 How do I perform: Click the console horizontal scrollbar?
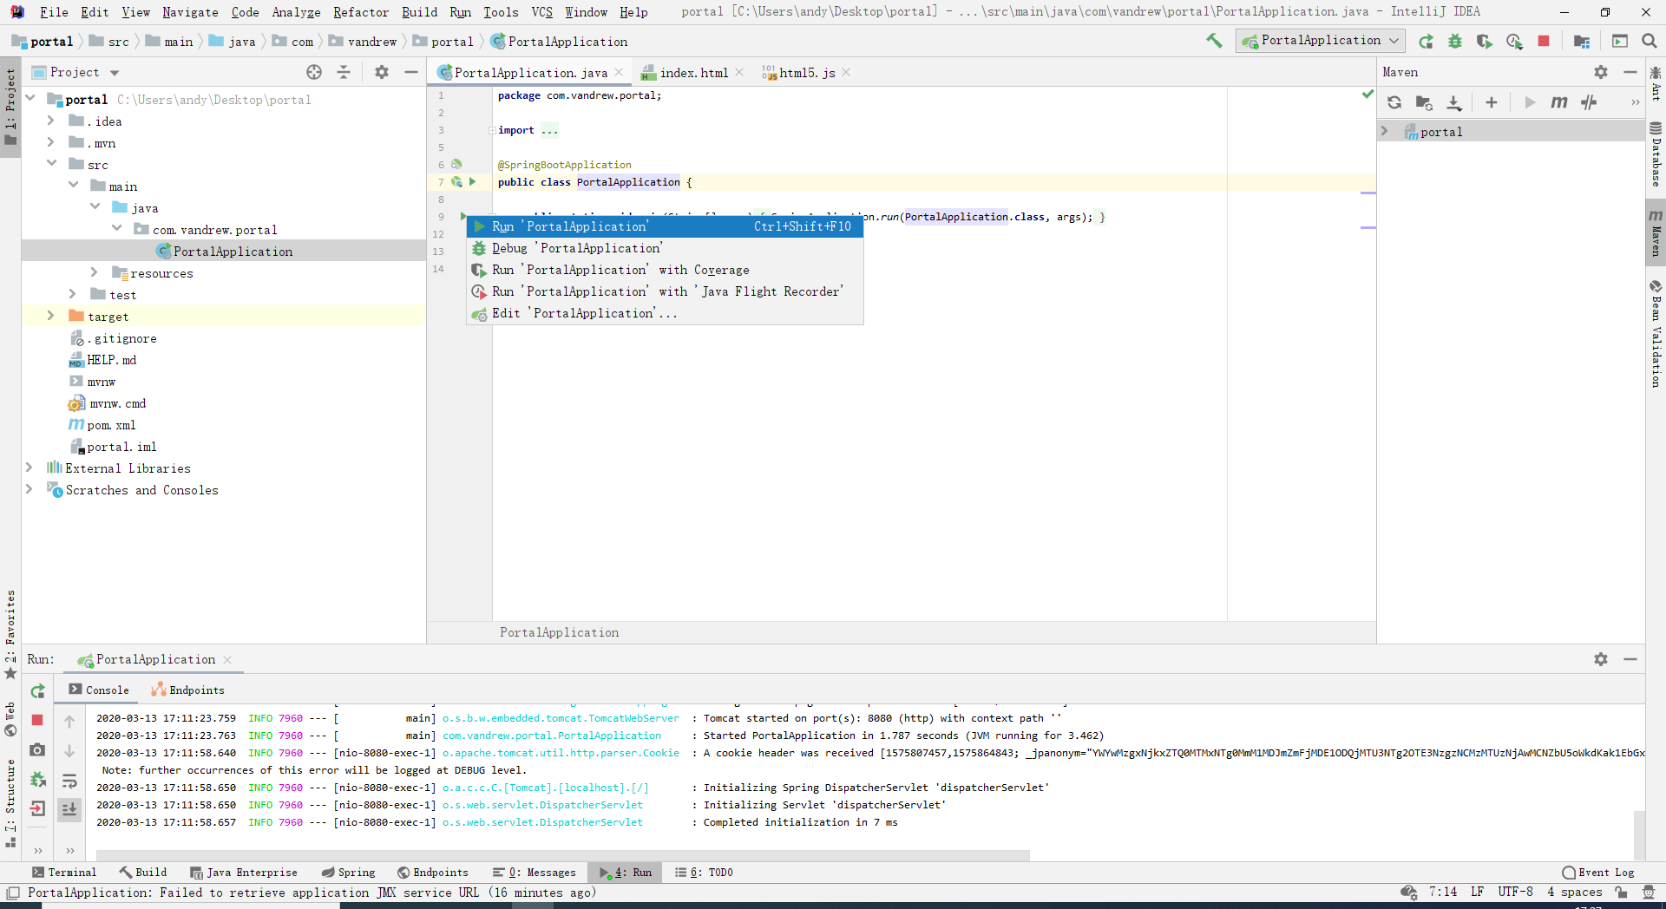[x=561, y=855]
